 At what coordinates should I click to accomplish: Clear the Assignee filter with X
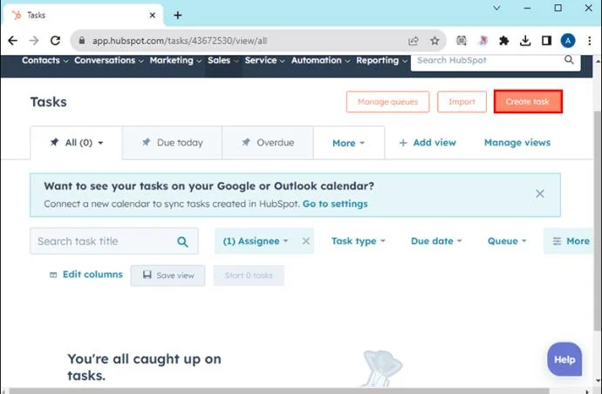coord(306,241)
